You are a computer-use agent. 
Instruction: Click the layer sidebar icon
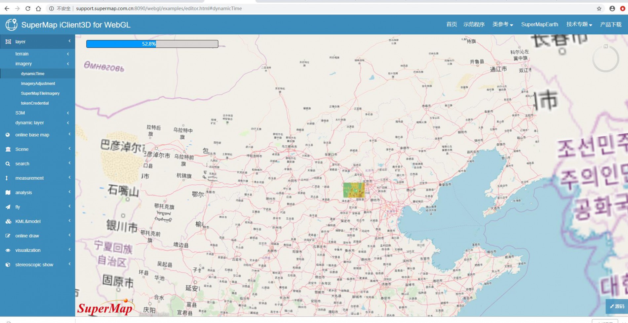[x=8, y=42]
